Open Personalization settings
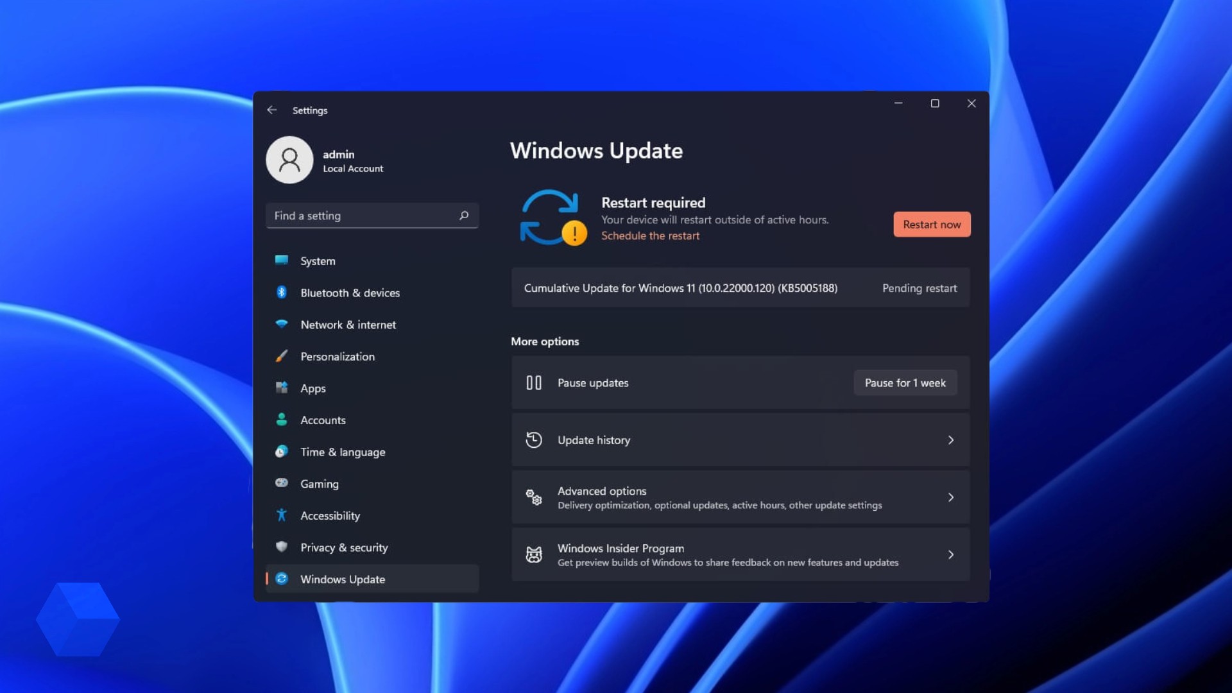This screenshot has width=1232, height=693. (x=372, y=356)
